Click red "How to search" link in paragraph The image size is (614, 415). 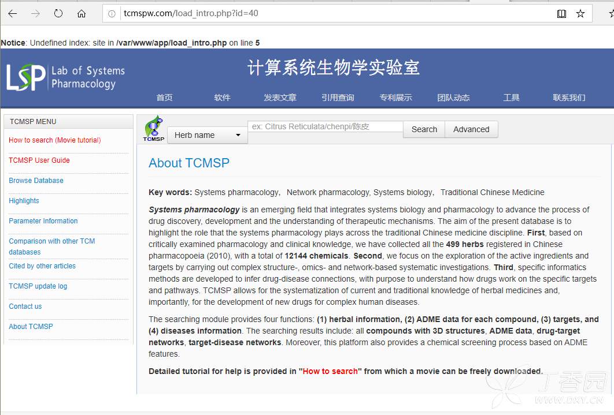coord(330,371)
